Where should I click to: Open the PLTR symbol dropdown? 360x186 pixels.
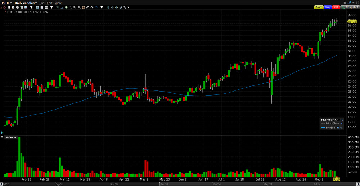click(6, 3)
